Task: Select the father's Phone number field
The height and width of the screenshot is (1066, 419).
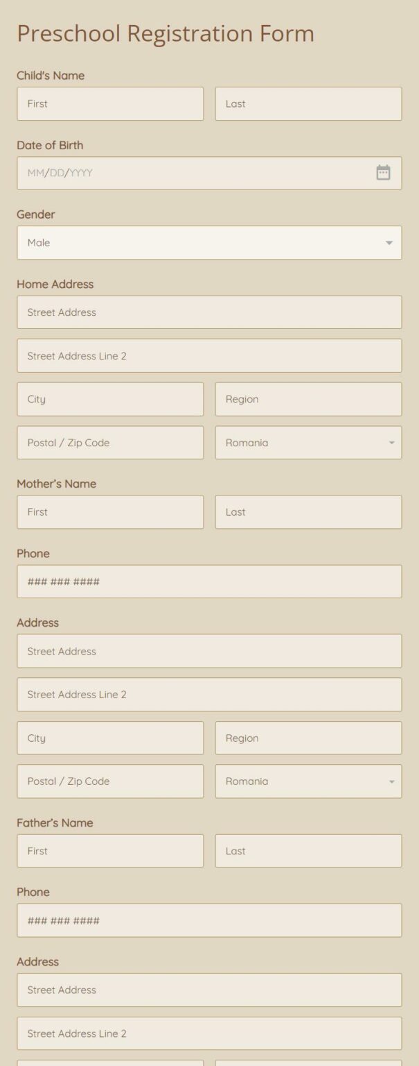Action: (x=209, y=920)
